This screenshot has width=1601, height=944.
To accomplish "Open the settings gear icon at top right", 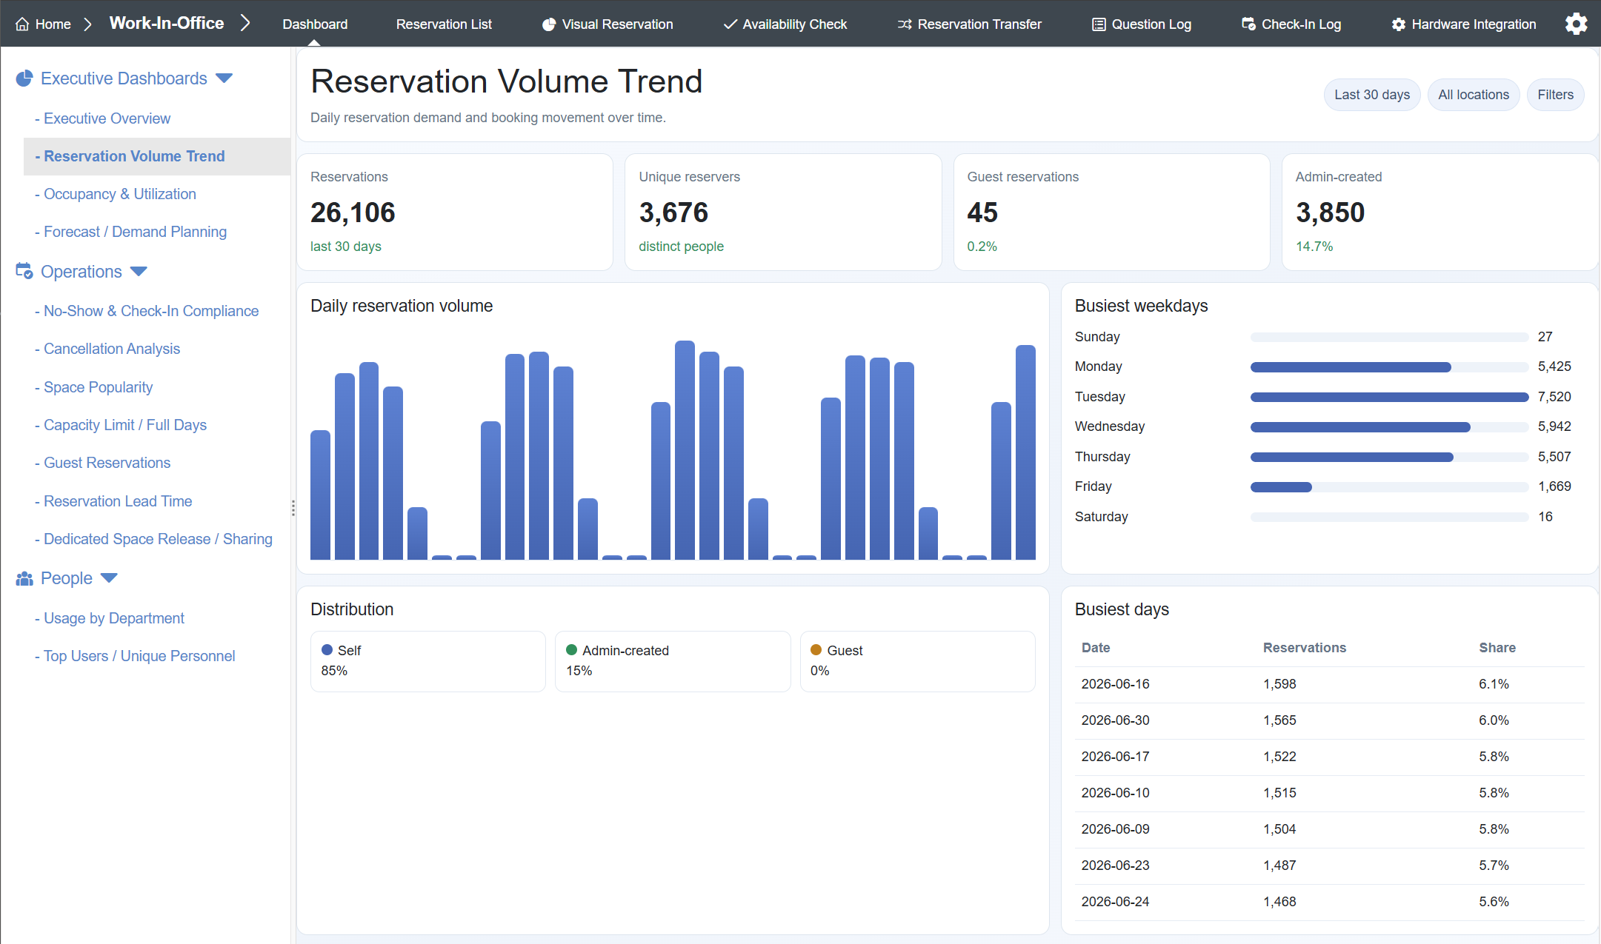I will [1576, 24].
